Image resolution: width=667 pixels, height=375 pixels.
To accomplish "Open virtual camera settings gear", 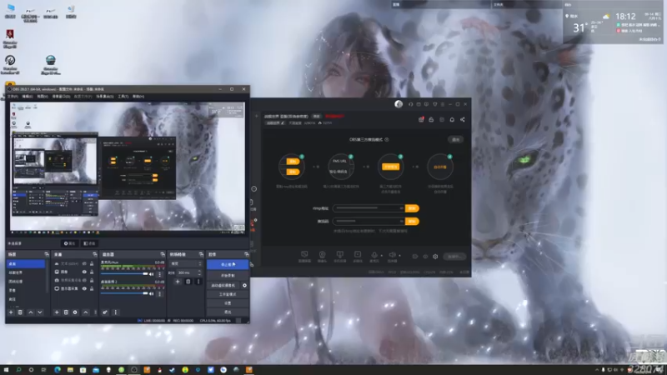I will tap(244, 285).
